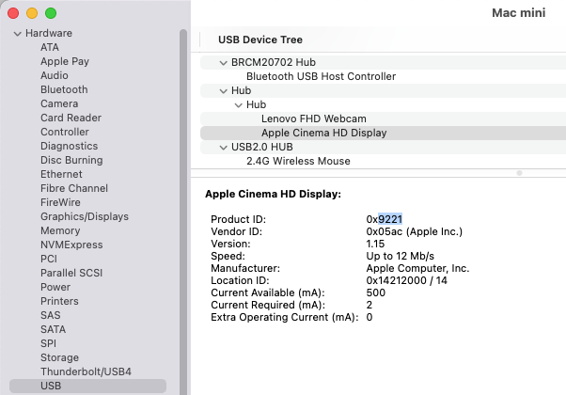Select Storage in the sidebar
This screenshot has width=566, height=395.
[x=59, y=357]
